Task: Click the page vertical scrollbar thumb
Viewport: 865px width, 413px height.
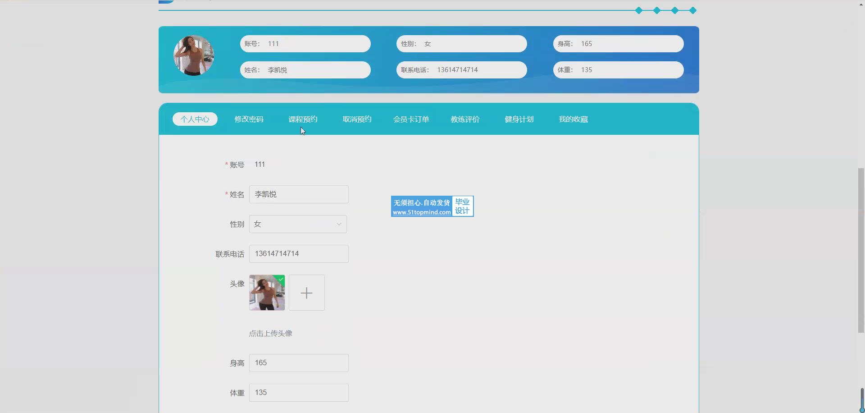Action: tap(861, 250)
